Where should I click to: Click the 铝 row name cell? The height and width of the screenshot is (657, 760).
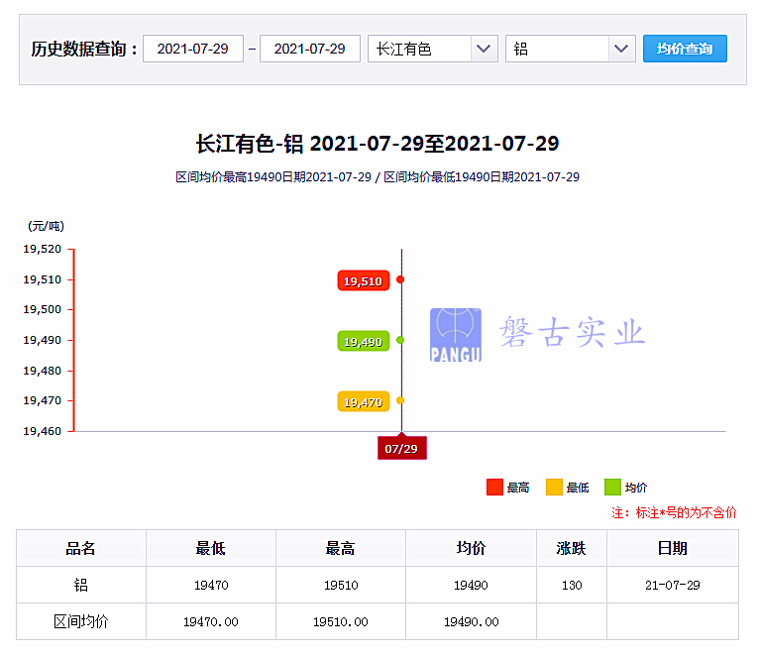[81, 585]
